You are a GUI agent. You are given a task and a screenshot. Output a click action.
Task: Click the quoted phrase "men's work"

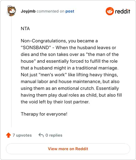[x=53, y=75]
